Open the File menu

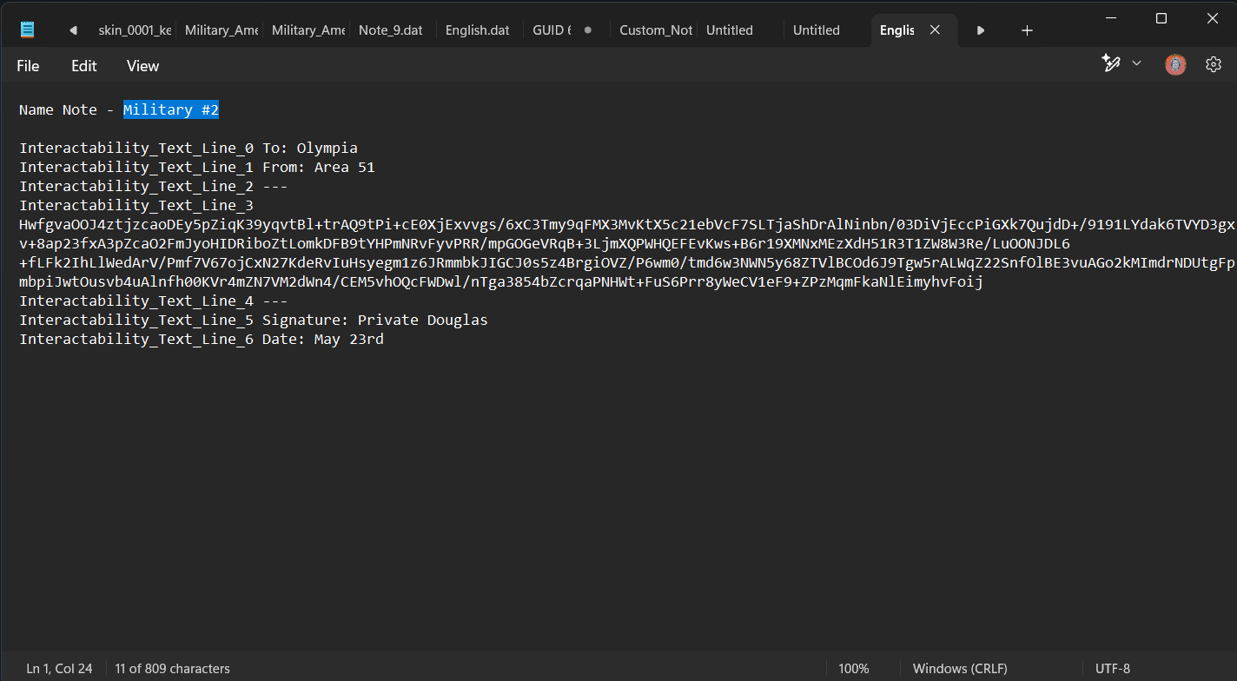(x=28, y=66)
